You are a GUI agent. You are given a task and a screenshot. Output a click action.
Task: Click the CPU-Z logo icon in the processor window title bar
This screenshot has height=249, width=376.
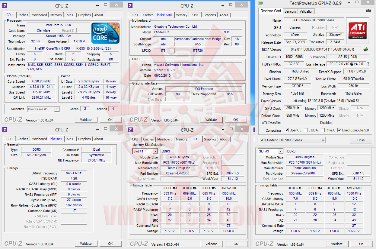coord(5,6)
